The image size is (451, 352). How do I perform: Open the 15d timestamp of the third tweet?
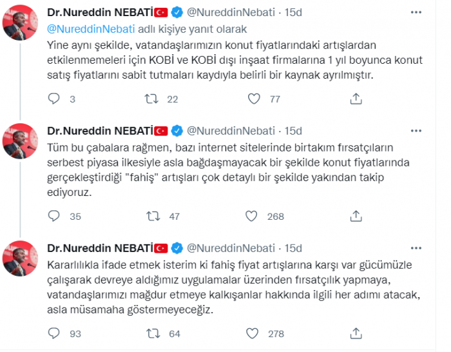click(294, 248)
